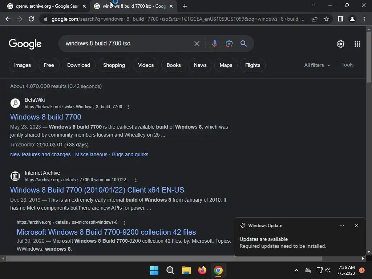The height and width of the screenshot is (279, 372).
Task: Start voice search with the microphone icon
Action: [214, 44]
